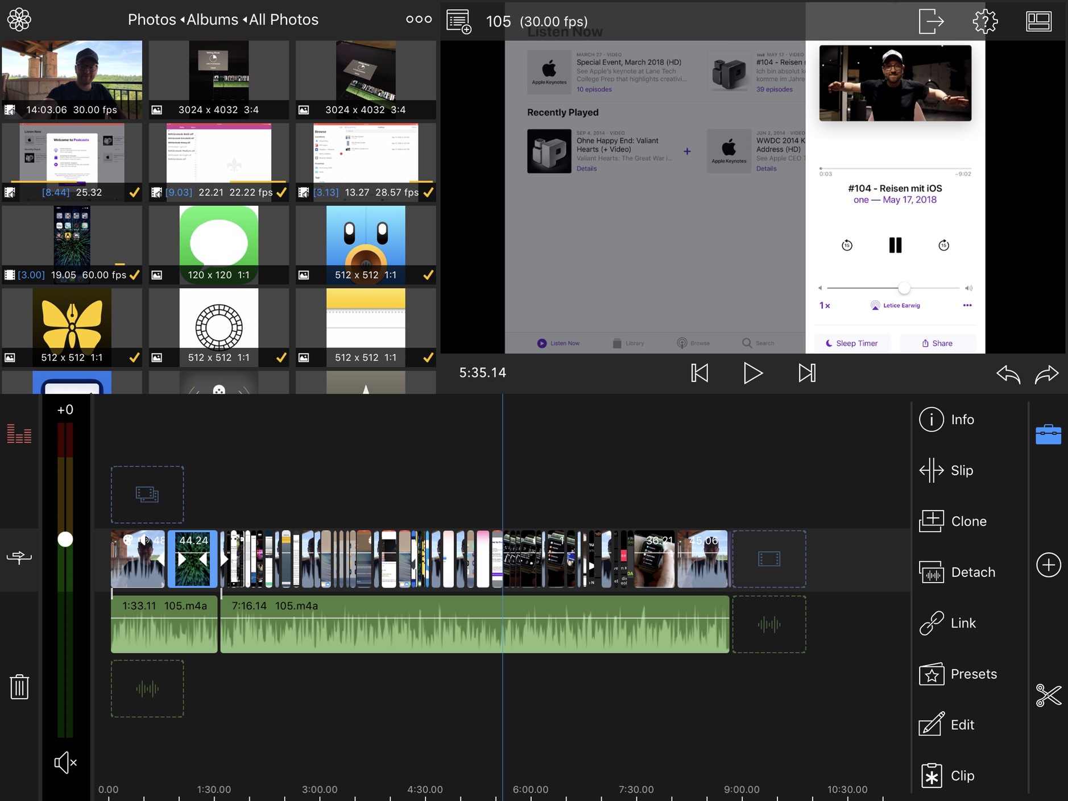This screenshot has width=1068, height=801.
Task: Detach audio from clip
Action: [957, 572]
